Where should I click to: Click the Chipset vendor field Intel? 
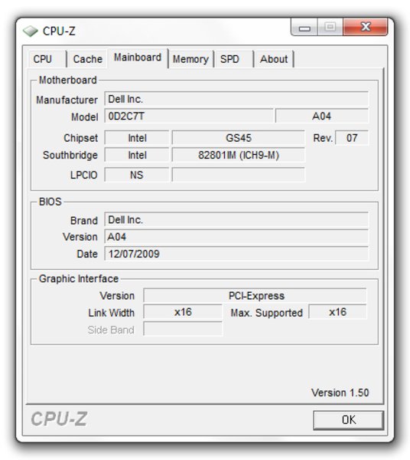tap(137, 138)
